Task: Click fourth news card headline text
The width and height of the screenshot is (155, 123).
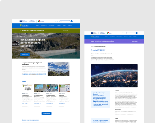Action: (64, 97)
